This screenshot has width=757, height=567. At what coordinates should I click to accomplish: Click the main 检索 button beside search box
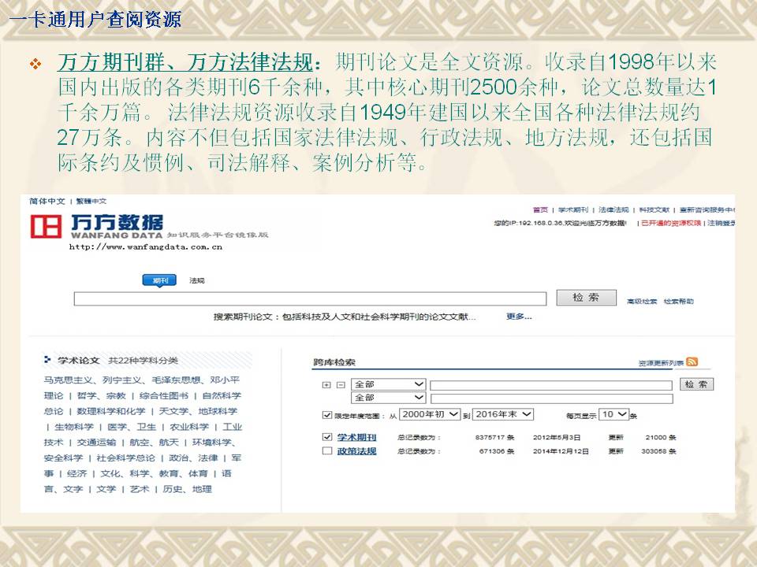tap(585, 298)
